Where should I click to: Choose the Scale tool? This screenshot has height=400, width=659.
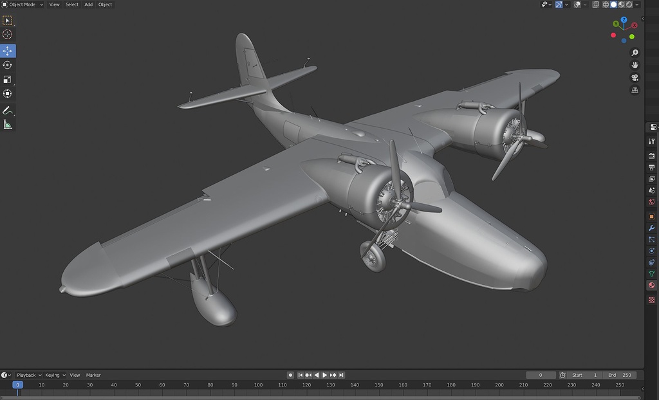(x=8, y=80)
